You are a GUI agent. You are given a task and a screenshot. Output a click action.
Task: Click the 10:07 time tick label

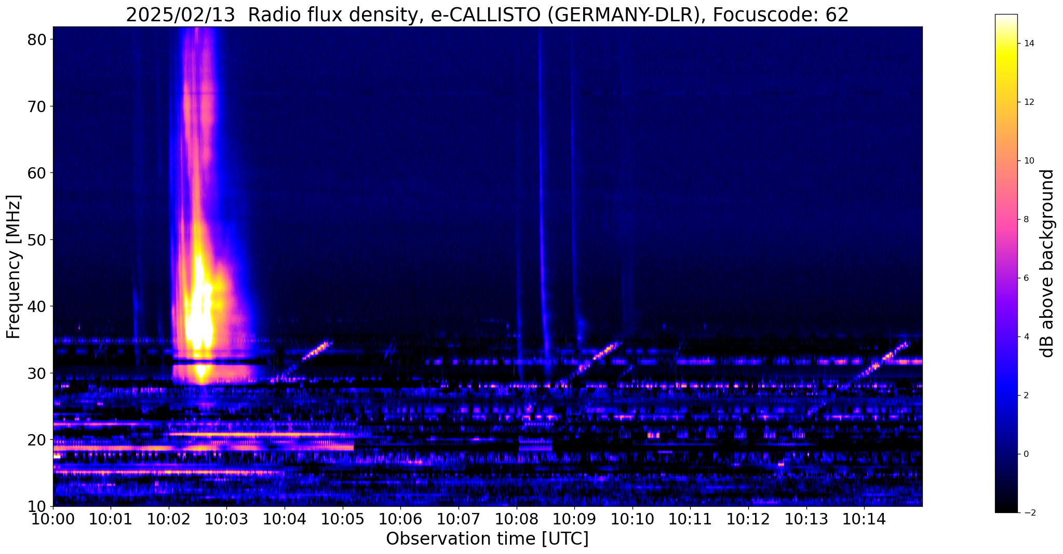click(x=459, y=519)
